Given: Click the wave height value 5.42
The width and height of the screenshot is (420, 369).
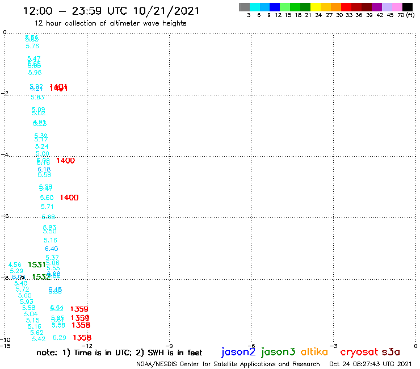Looking at the screenshot, I should [x=39, y=339].
